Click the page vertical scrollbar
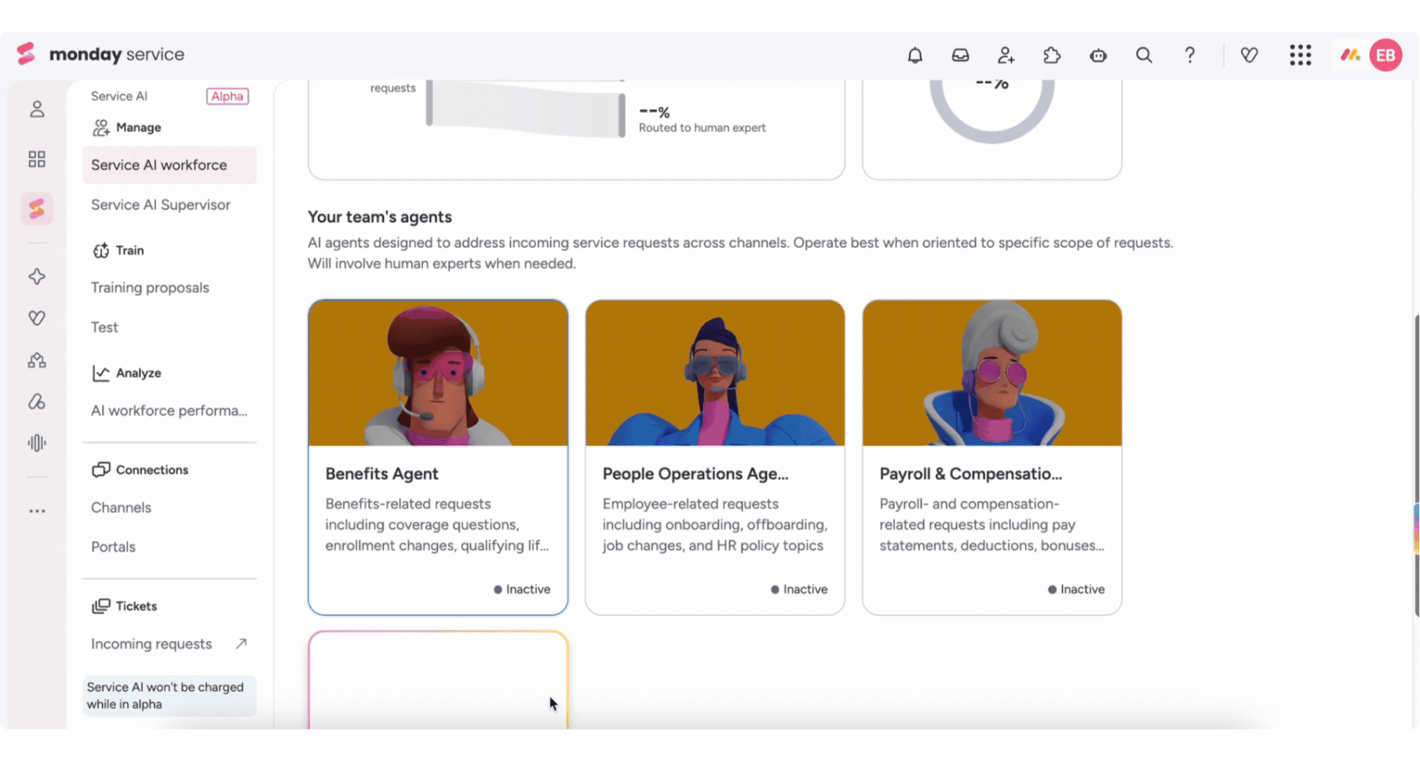This screenshot has width=1420, height=761. click(1416, 464)
